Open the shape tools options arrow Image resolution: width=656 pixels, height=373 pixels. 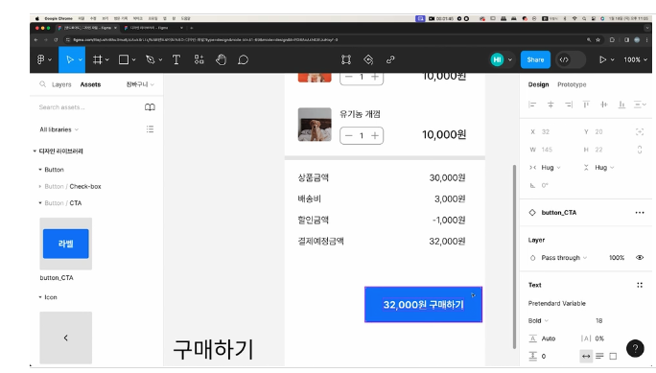coord(134,59)
